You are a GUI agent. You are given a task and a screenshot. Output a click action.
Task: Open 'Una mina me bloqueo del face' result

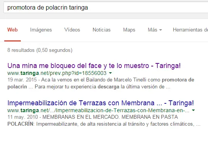tap(94, 66)
